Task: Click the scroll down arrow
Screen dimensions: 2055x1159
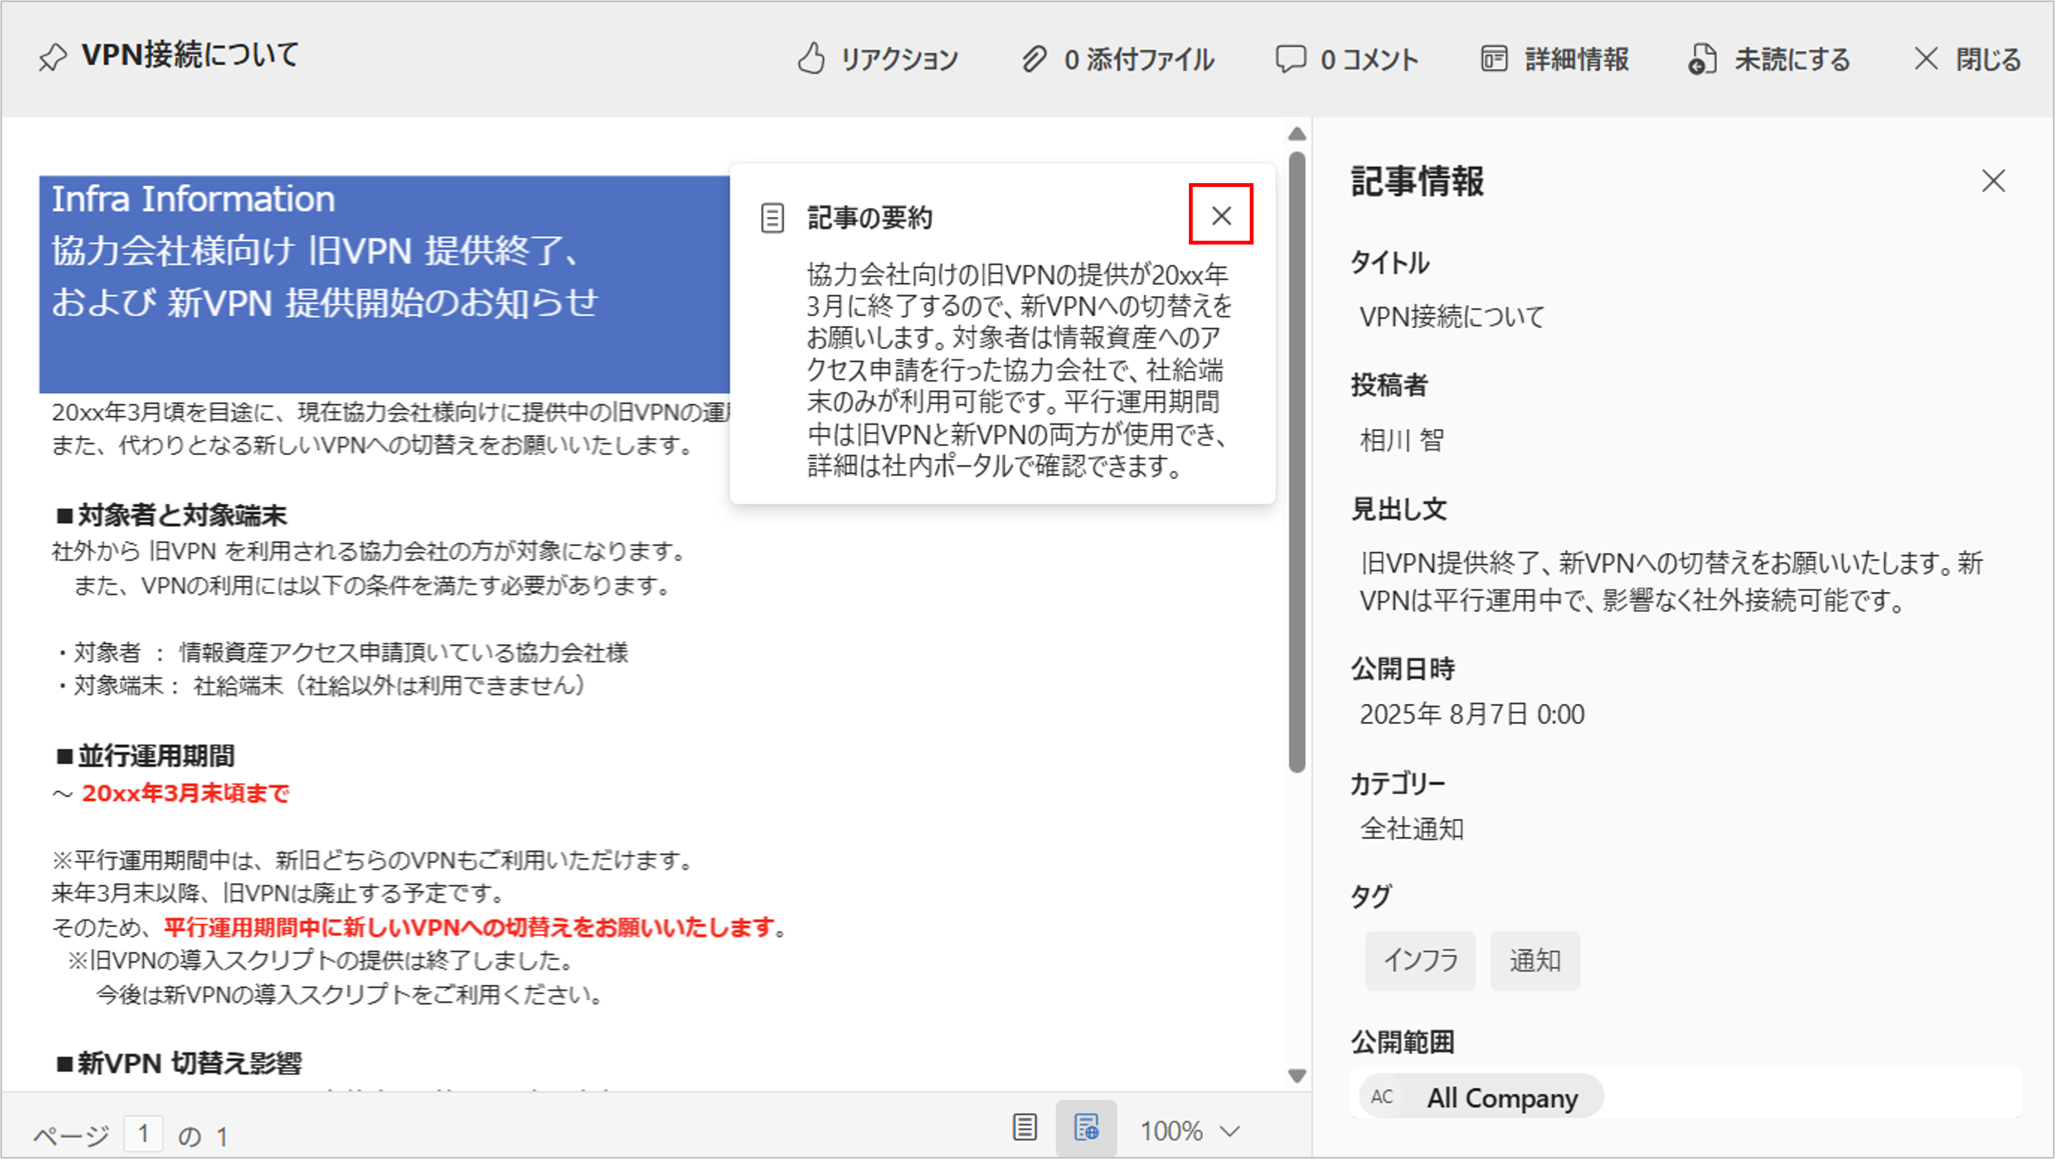Action: pyautogui.click(x=1297, y=1076)
